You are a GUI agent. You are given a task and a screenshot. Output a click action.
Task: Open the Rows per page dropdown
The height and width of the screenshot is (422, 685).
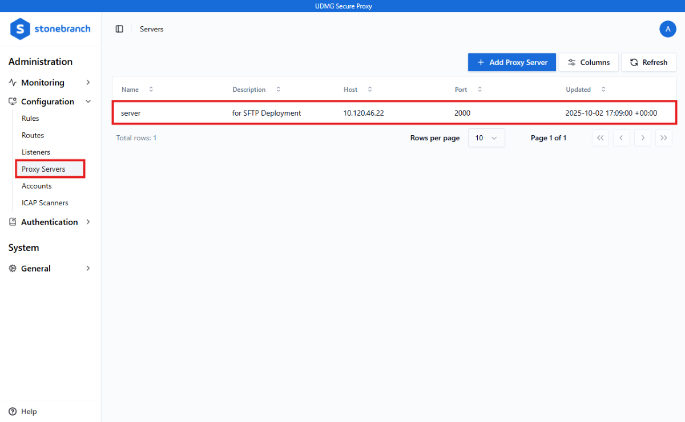click(x=486, y=137)
